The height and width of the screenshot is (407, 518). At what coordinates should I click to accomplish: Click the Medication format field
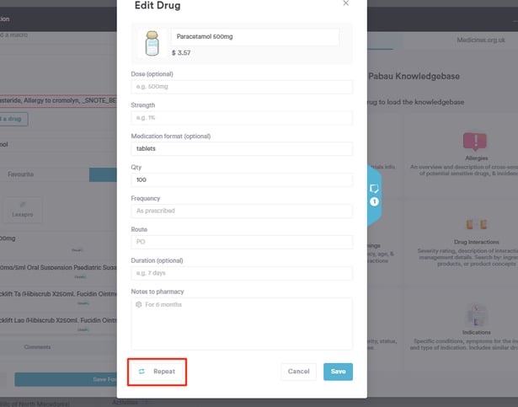tap(242, 149)
